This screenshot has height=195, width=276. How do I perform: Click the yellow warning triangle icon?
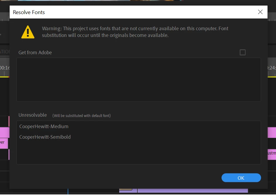pos(28,32)
